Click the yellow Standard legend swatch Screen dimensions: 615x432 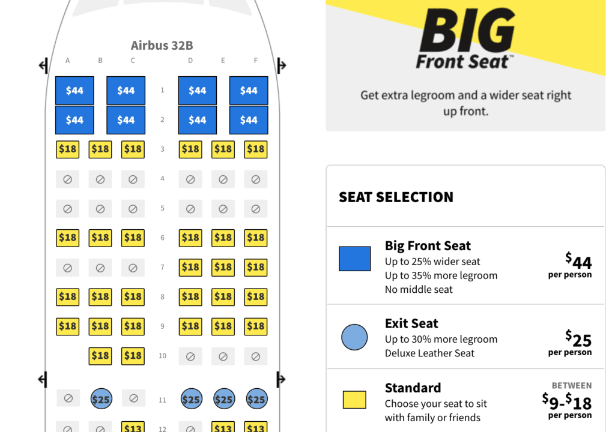point(354,400)
